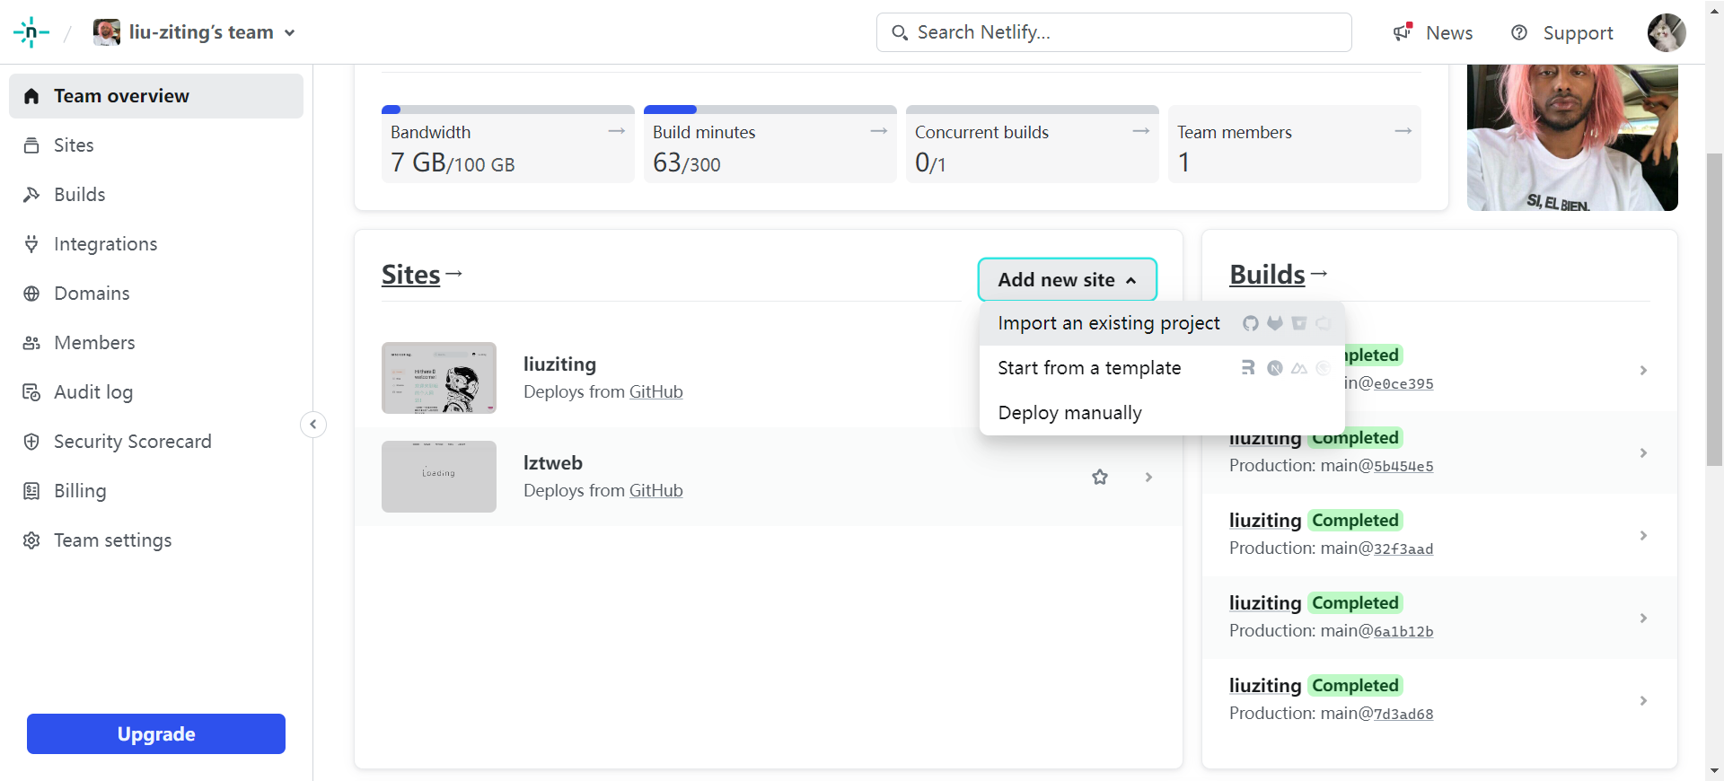This screenshot has width=1724, height=781.
Task: Collapse the sidebar with the chevron toggle
Action: point(313,425)
